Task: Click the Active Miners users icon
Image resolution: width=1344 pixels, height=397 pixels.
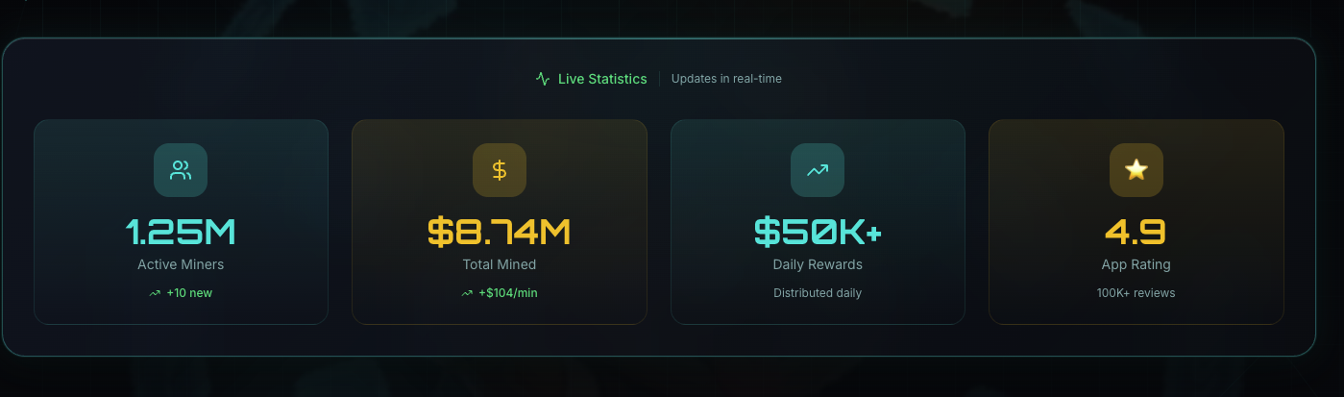Action: coord(181,170)
